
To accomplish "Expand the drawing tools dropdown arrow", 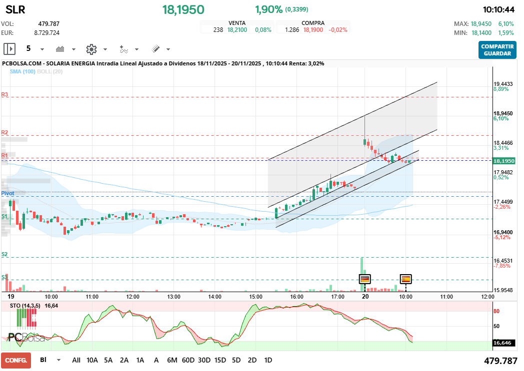I will [x=168, y=49].
